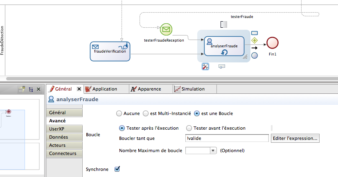Click the tree view icon in overview panel
Image resolution: width=338 pixels, height=177 pixels.
(x=31, y=89)
